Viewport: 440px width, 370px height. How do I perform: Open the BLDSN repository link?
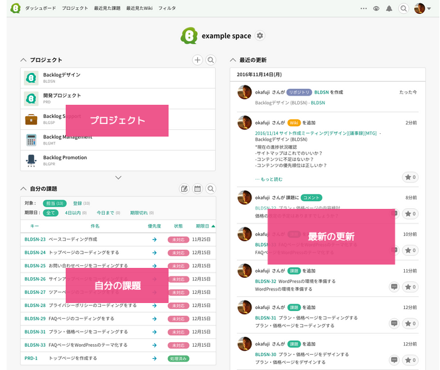(321, 92)
